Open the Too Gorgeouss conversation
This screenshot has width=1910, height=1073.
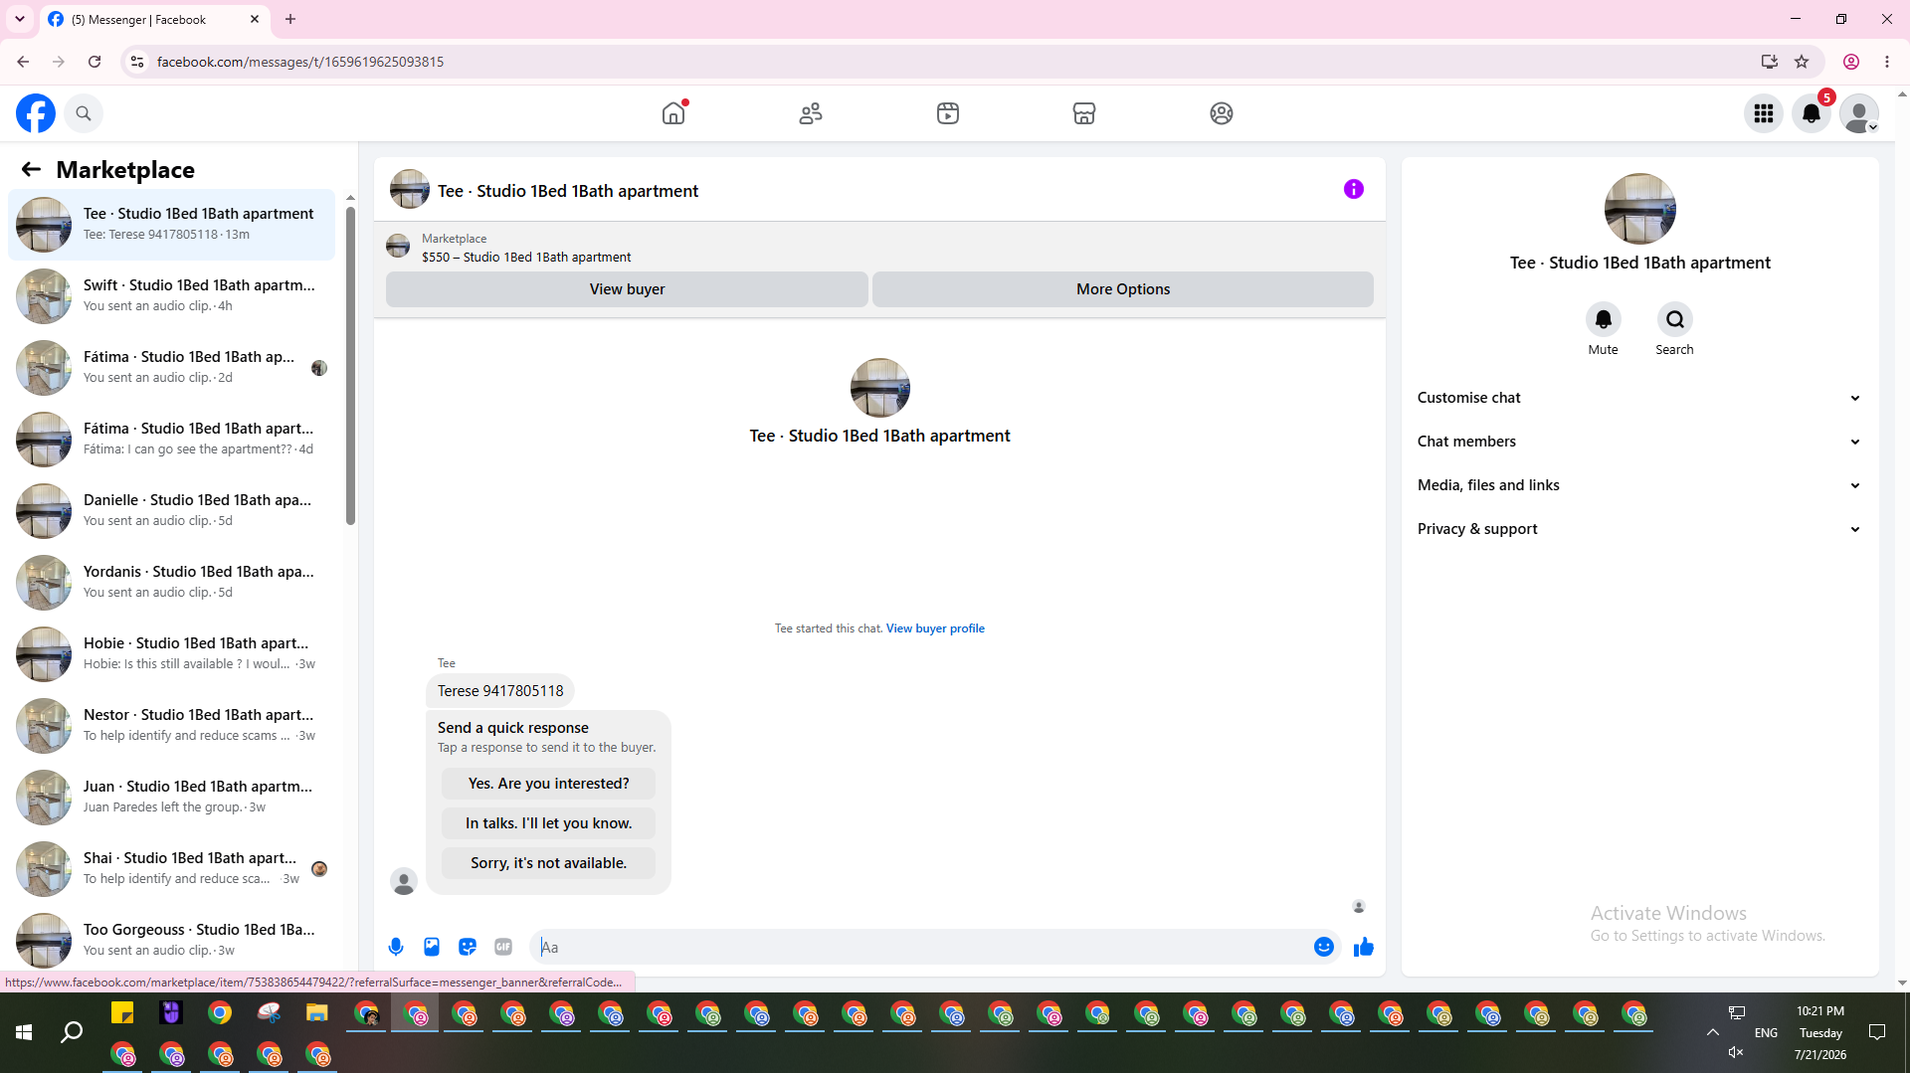coord(172,940)
